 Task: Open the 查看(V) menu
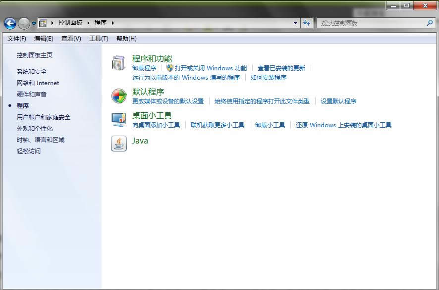coord(70,39)
